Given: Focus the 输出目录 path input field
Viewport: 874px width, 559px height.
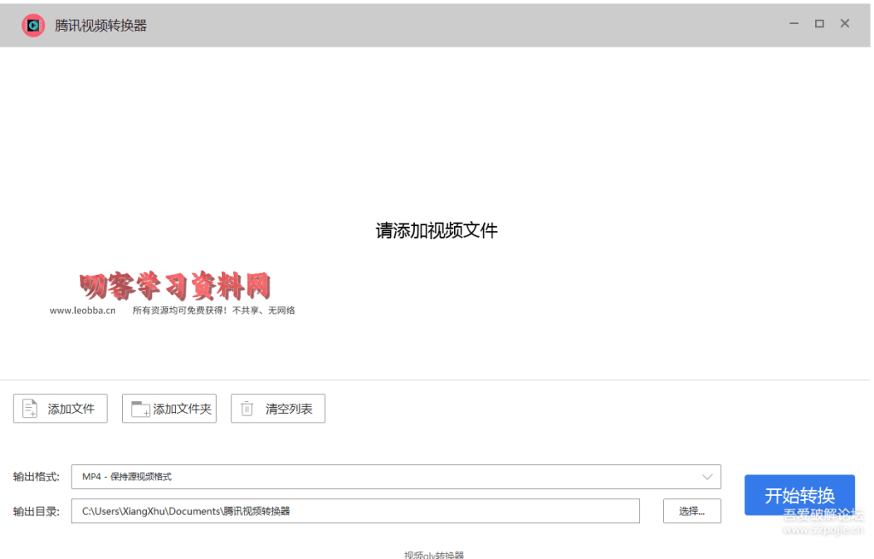Looking at the screenshot, I should point(354,511).
